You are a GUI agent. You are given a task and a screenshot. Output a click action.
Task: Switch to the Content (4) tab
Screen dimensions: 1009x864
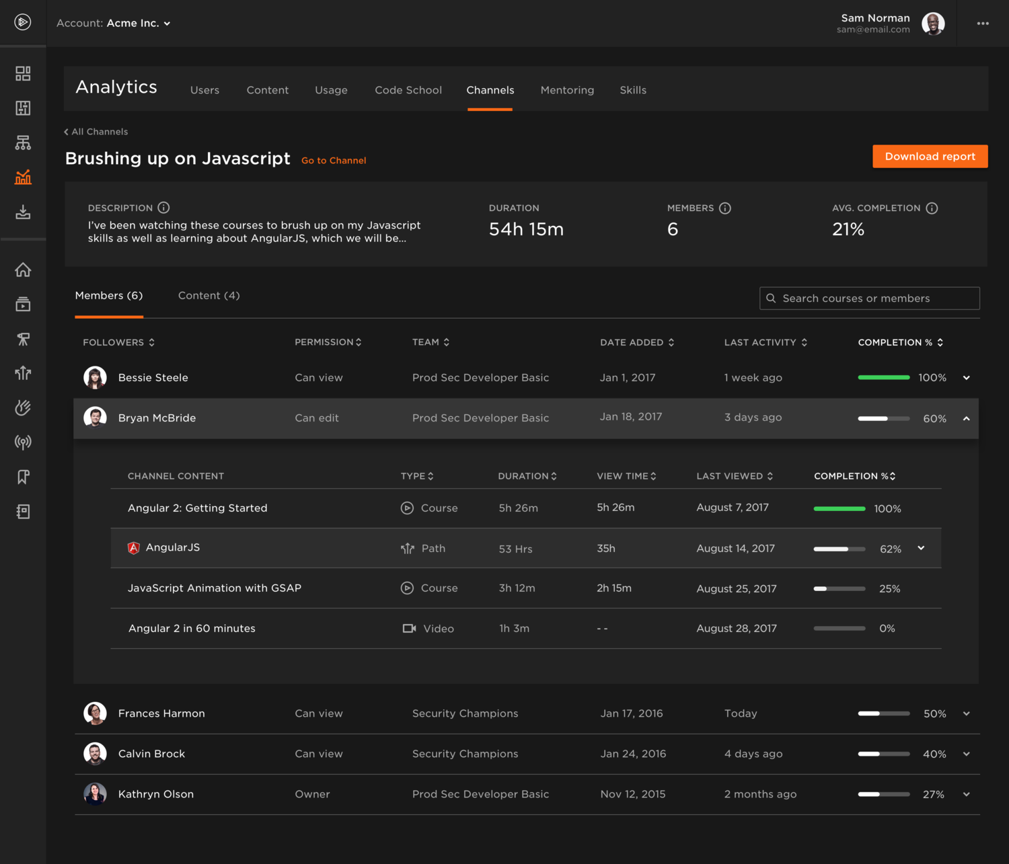[209, 295]
